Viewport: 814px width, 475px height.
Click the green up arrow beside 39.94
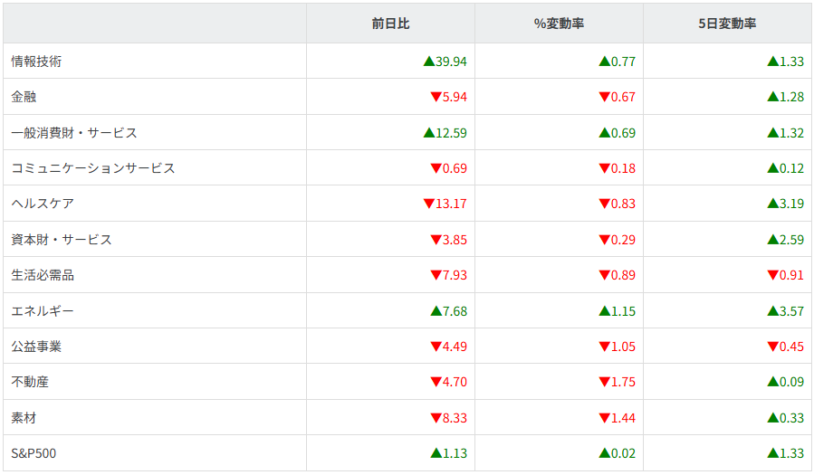click(x=429, y=62)
